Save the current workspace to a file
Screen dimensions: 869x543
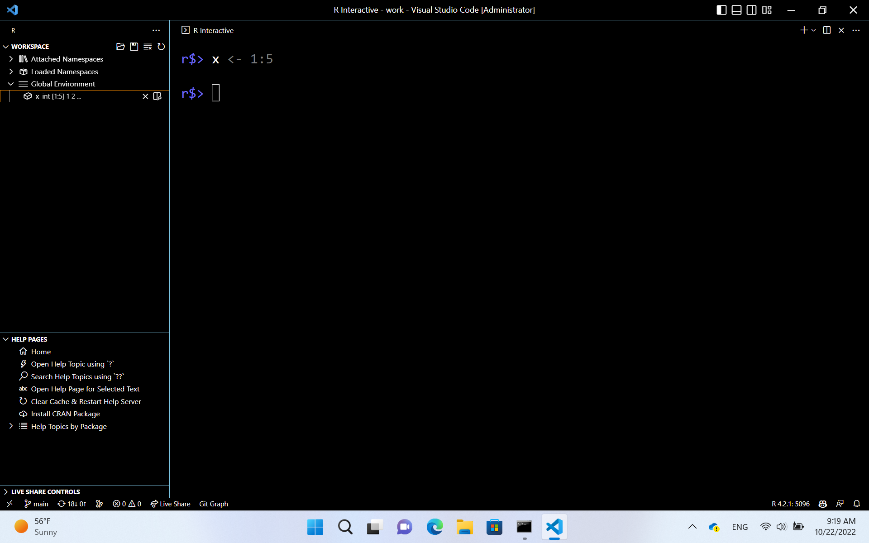point(134,46)
